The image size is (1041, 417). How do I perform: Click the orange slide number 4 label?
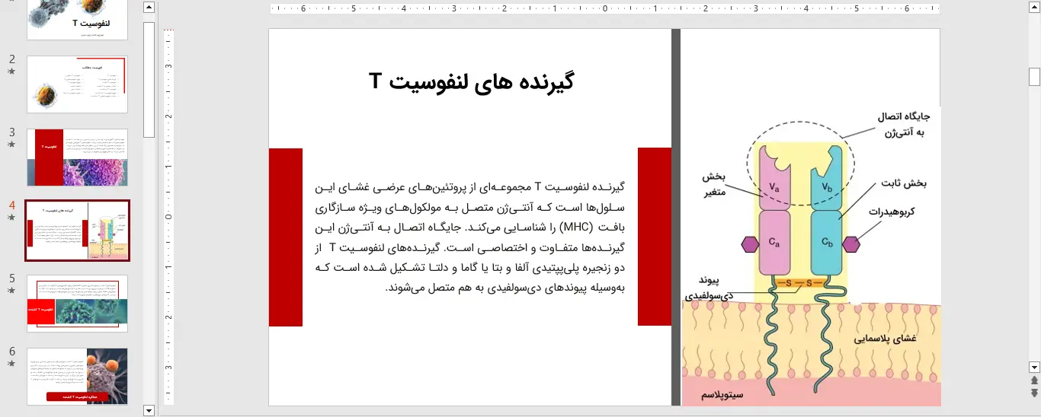pos(11,205)
